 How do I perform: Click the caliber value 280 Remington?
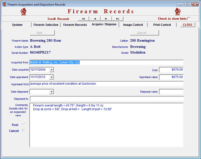[x=142, y=41]
